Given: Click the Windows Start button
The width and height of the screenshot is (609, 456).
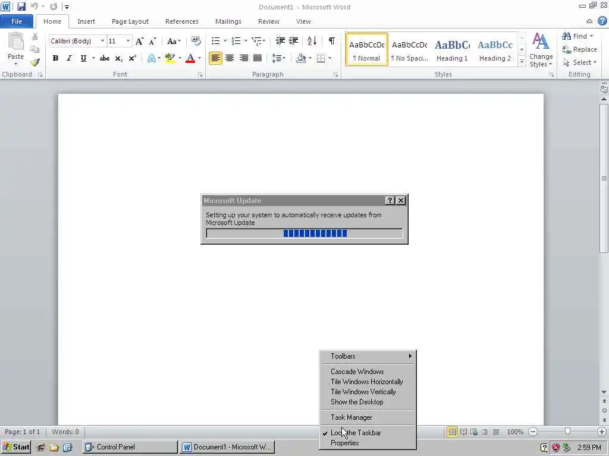Looking at the screenshot, I should point(16,447).
